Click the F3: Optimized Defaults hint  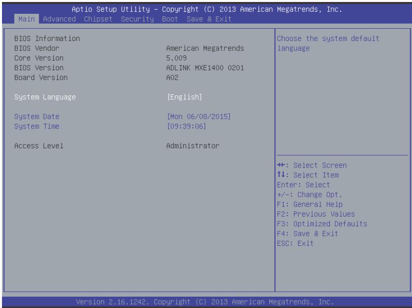pyautogui.click(x=322, y=224)
